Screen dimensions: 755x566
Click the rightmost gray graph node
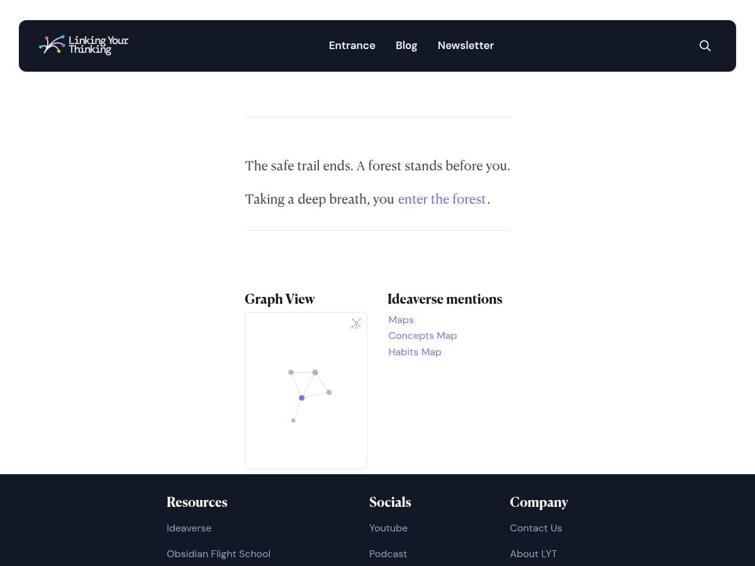(329, 392)
